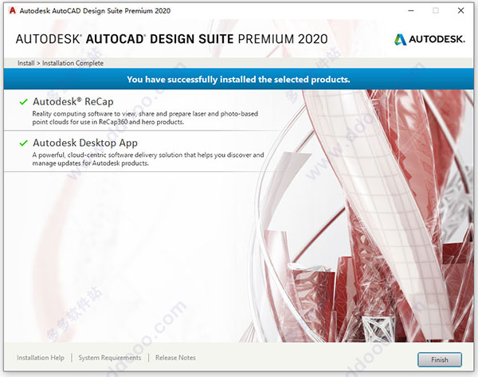
Task: Click the green checkmark beside Autodesk Desktop App
Action: [x=23, y=143]
